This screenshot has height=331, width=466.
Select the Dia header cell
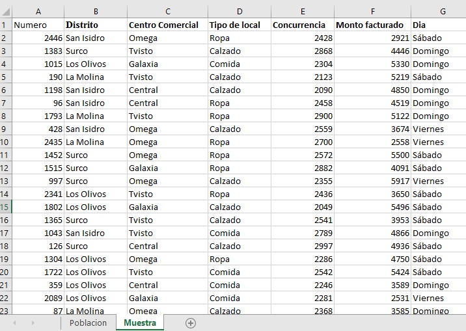(x=439, y=25)
